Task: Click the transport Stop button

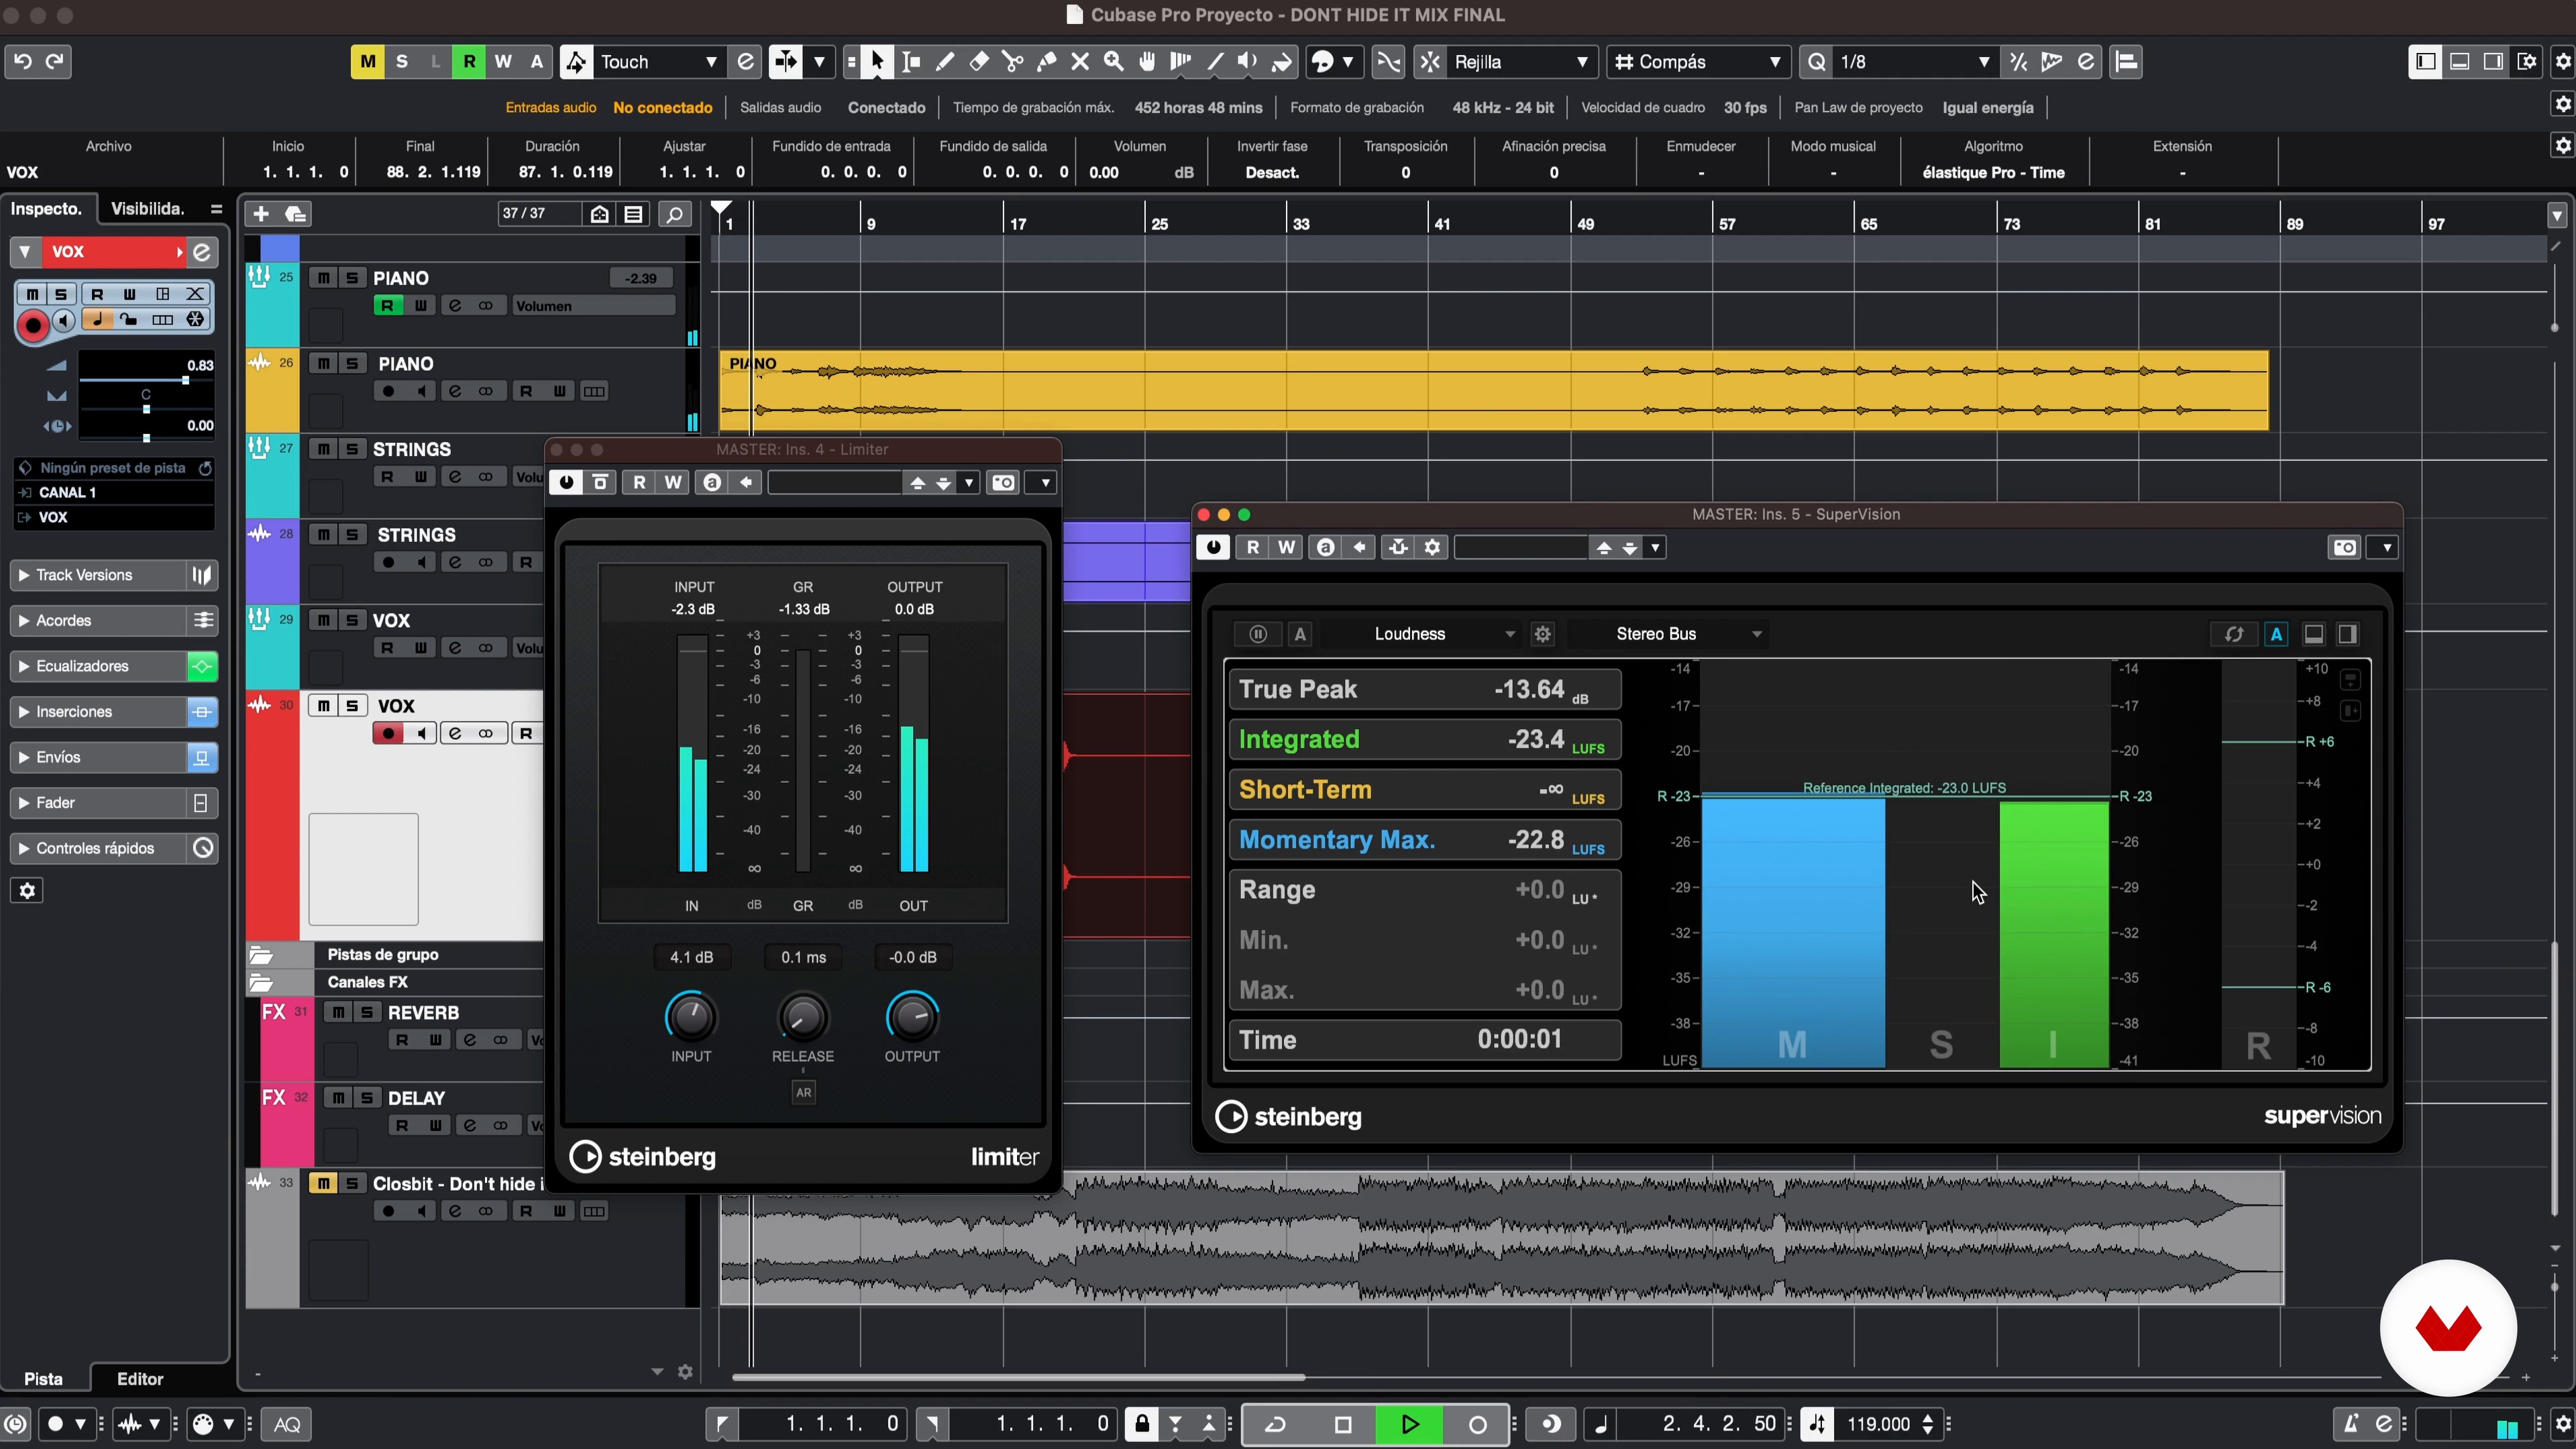Action: pyautogui.click(x=1343, y=1424)
